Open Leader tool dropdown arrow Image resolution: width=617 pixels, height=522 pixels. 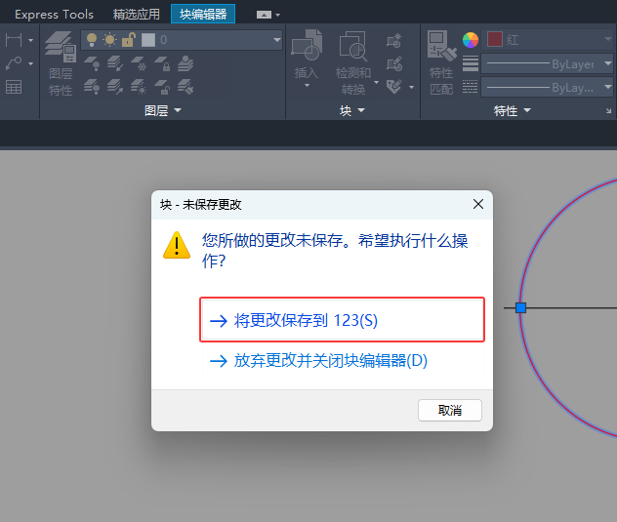[30, 63]
